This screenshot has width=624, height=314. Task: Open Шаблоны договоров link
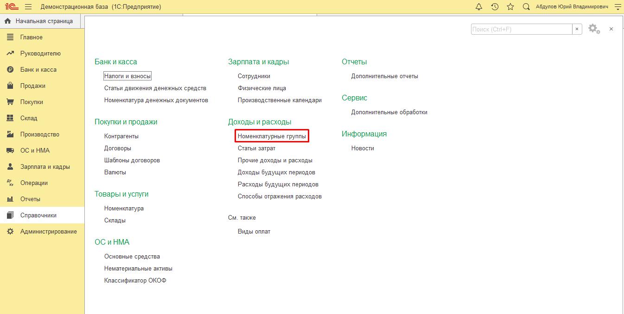tap(132, 160)
